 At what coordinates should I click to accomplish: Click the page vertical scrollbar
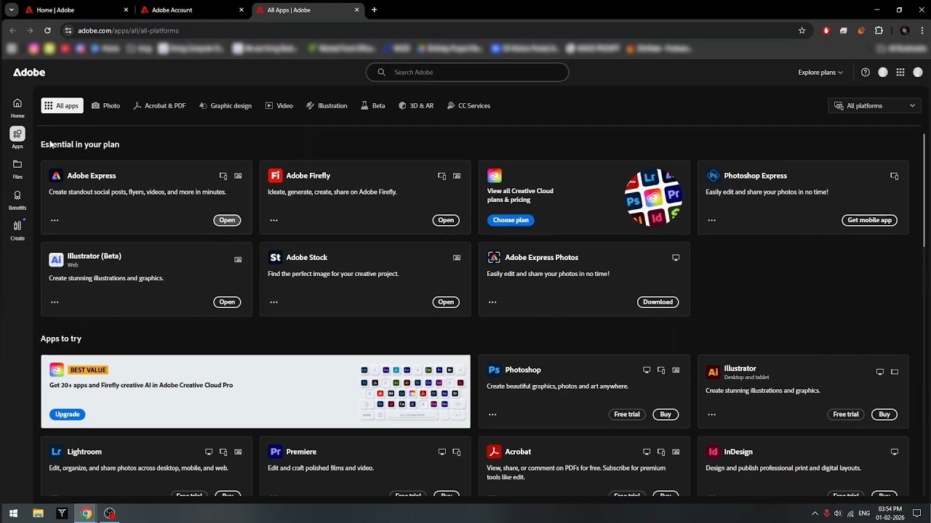924,189
